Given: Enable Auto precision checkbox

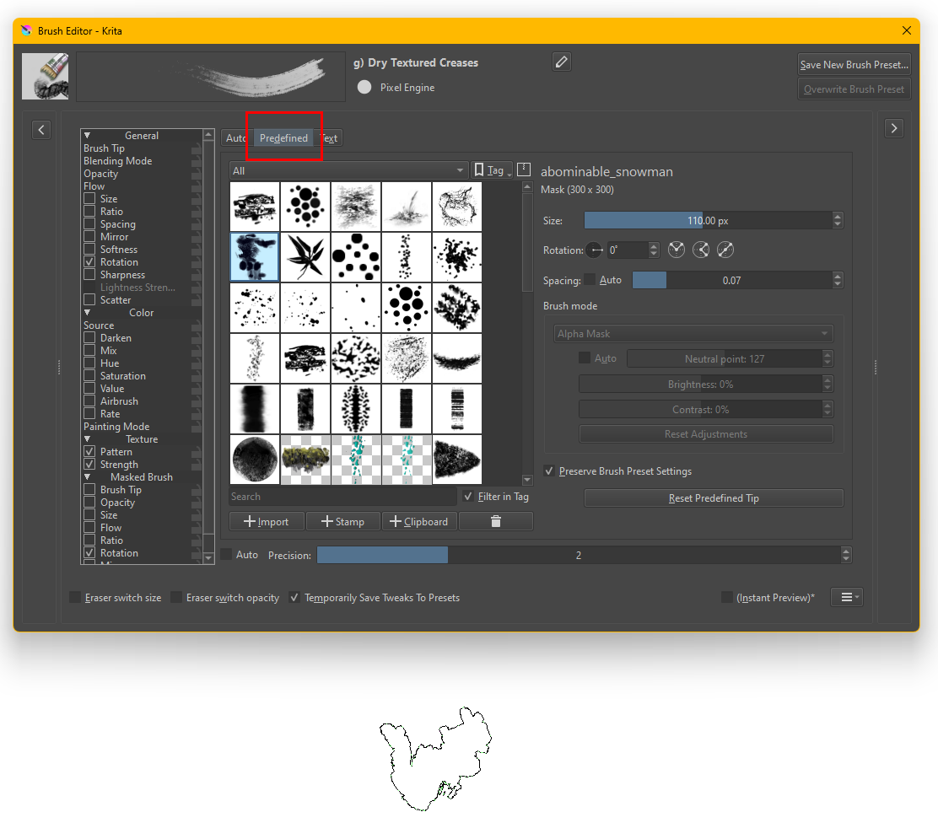Looking at the screenshot, I should pyautogui.click(x=227, y=554).
